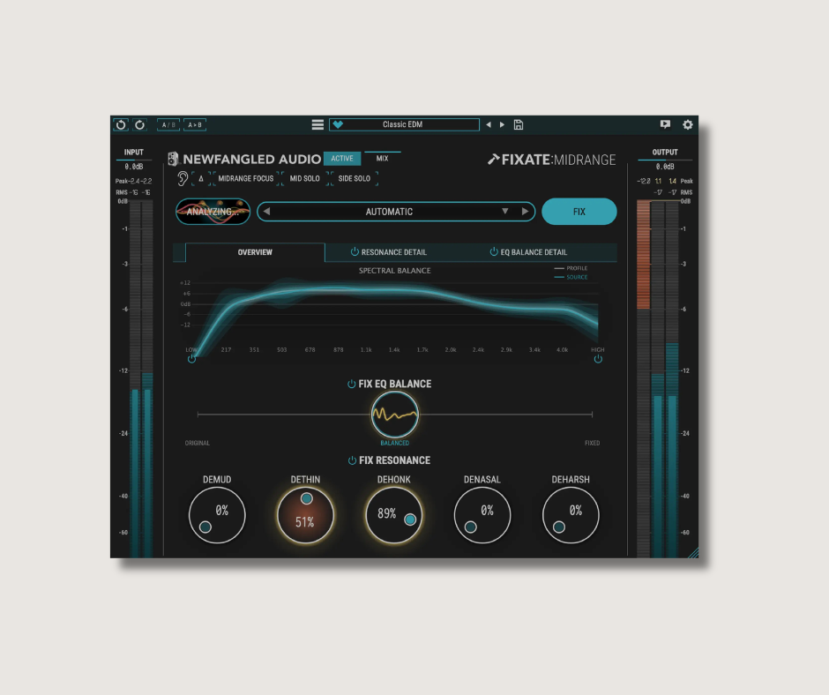Click the output gain 0.0dB value

665,167
